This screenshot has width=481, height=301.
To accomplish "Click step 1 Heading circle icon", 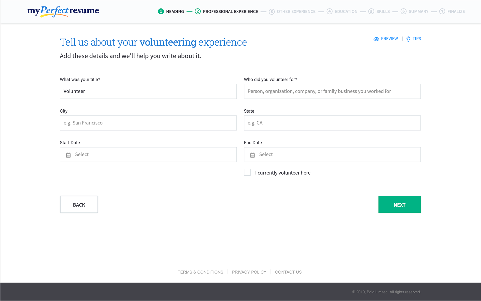I will 161,11.
